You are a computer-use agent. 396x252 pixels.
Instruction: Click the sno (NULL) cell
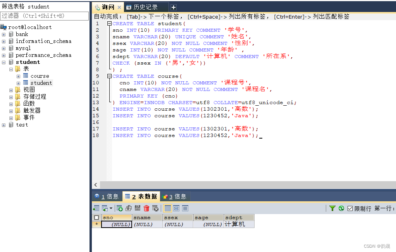pos(117,224)
